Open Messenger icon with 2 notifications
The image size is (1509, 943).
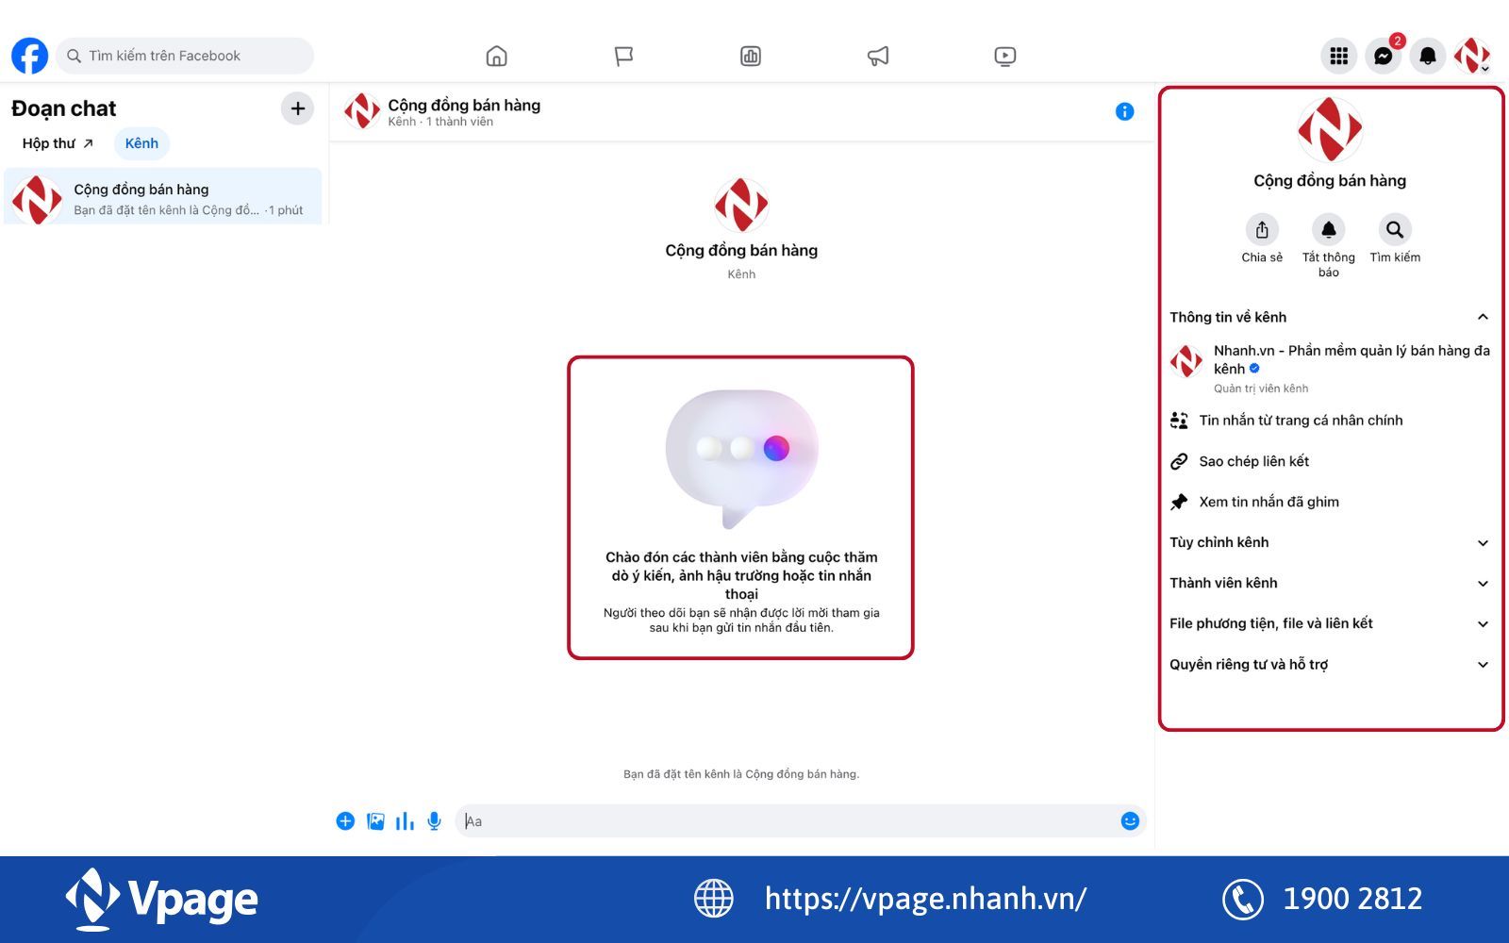[x=1384, y=56]
